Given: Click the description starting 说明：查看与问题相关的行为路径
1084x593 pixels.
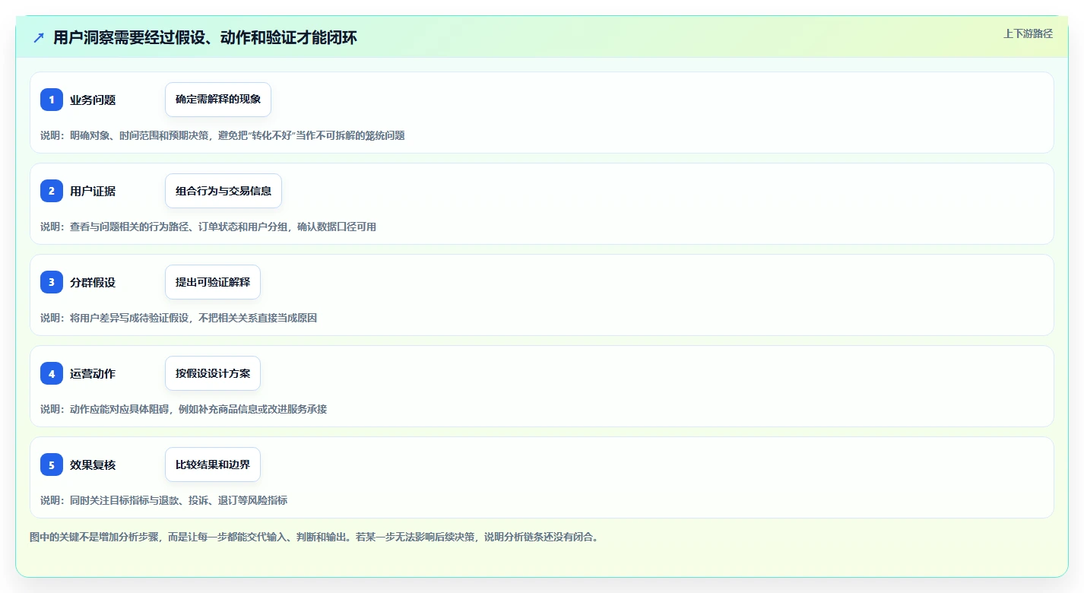Looking at the screenshot, I should coord(208,227).
